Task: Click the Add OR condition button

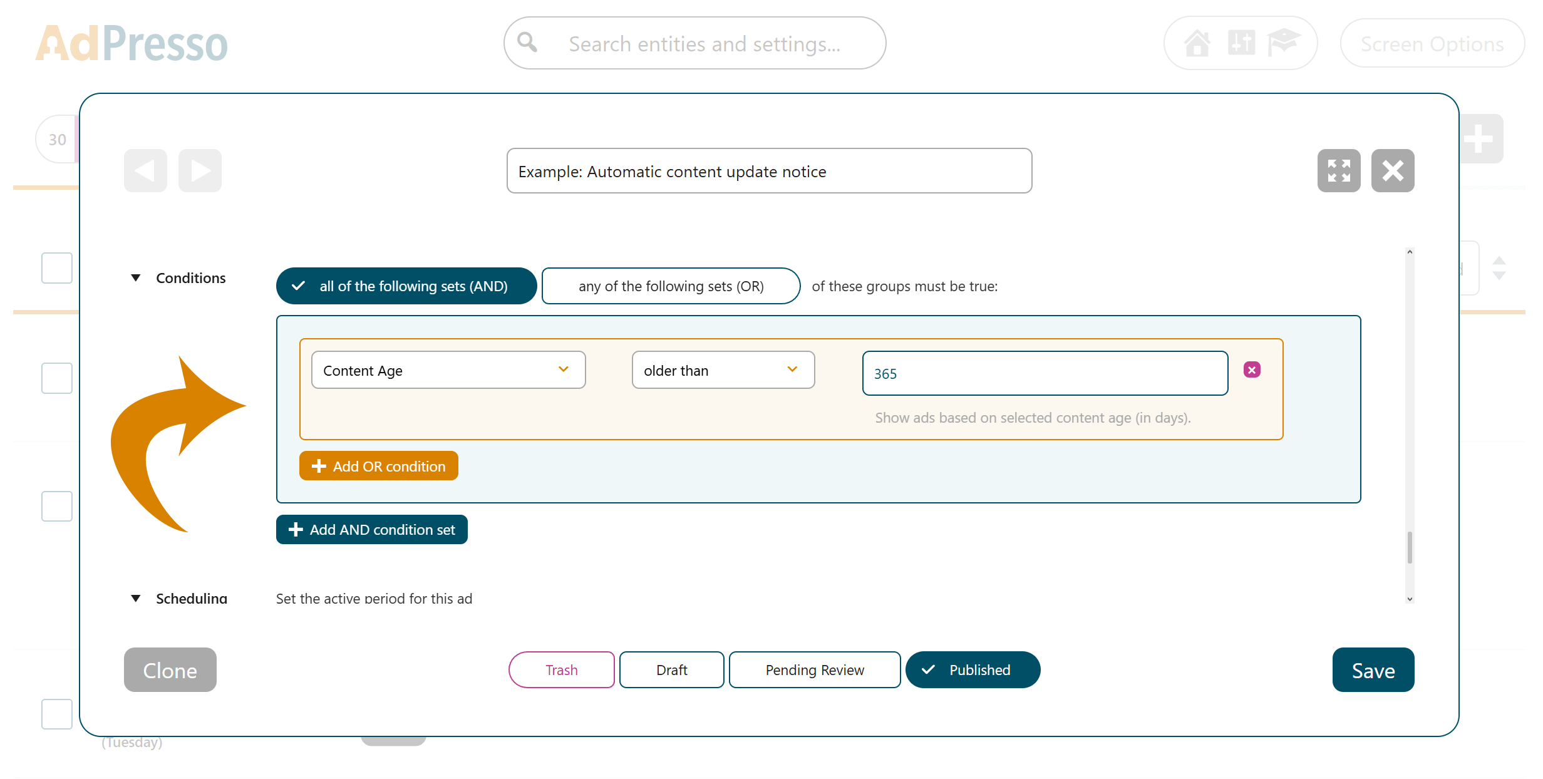Action: [x=378, y=466]
